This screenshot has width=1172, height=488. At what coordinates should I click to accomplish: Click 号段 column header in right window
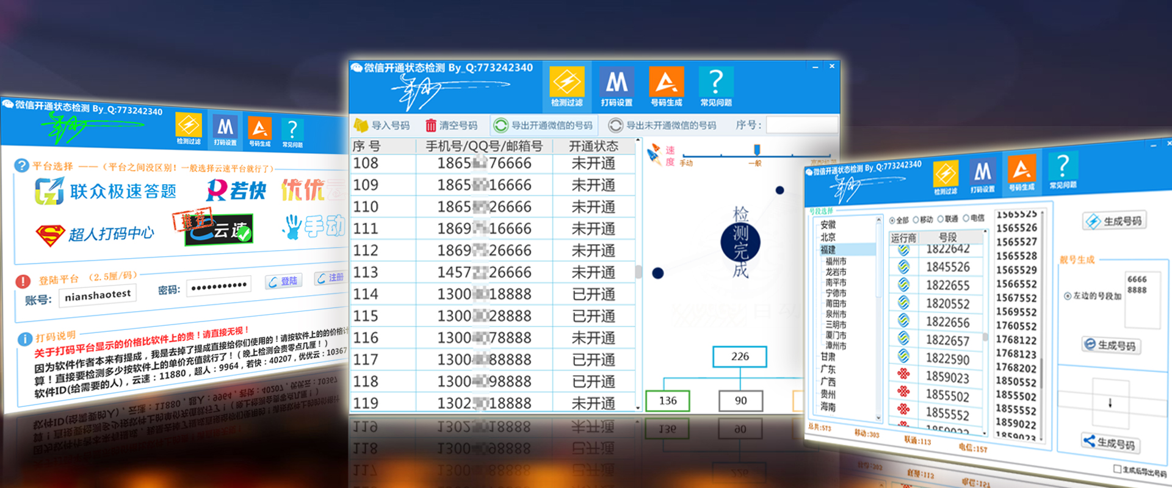949,237
